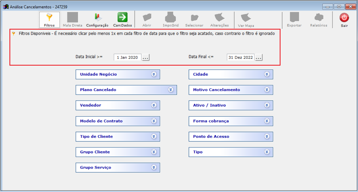Expand the Cidade filter panel
The width and height of the screenshot is (358, 192).
pyautogui.click(x=267, y=74)
